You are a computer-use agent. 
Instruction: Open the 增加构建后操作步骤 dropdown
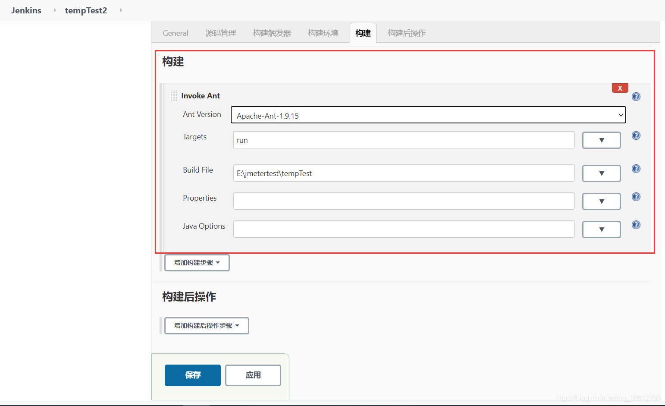click(x=207, y=326)
